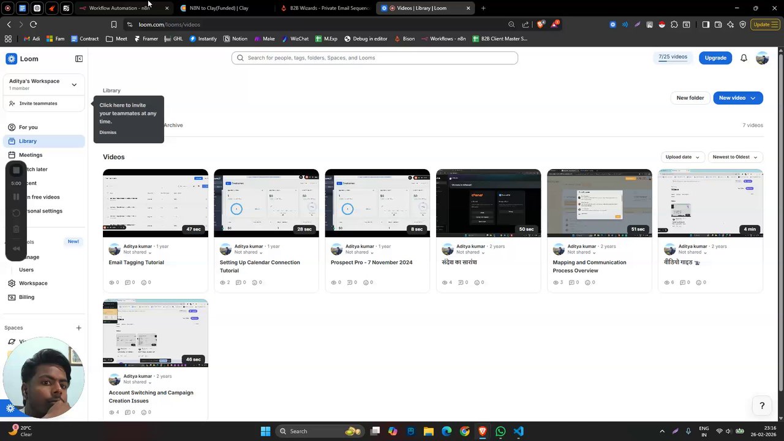This screenshot has height=441, width=784.
Task: Open Not shared dropdown for Mapping and Communication video
Action: coord(582,252)
